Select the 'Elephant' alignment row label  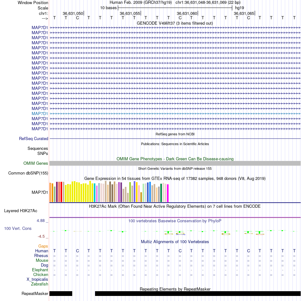coord(40,270)
